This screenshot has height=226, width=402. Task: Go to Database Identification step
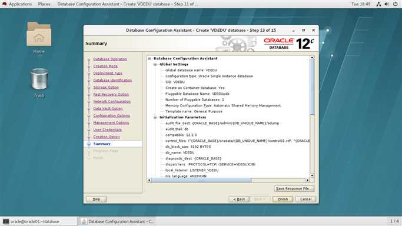tap(112, 80)
